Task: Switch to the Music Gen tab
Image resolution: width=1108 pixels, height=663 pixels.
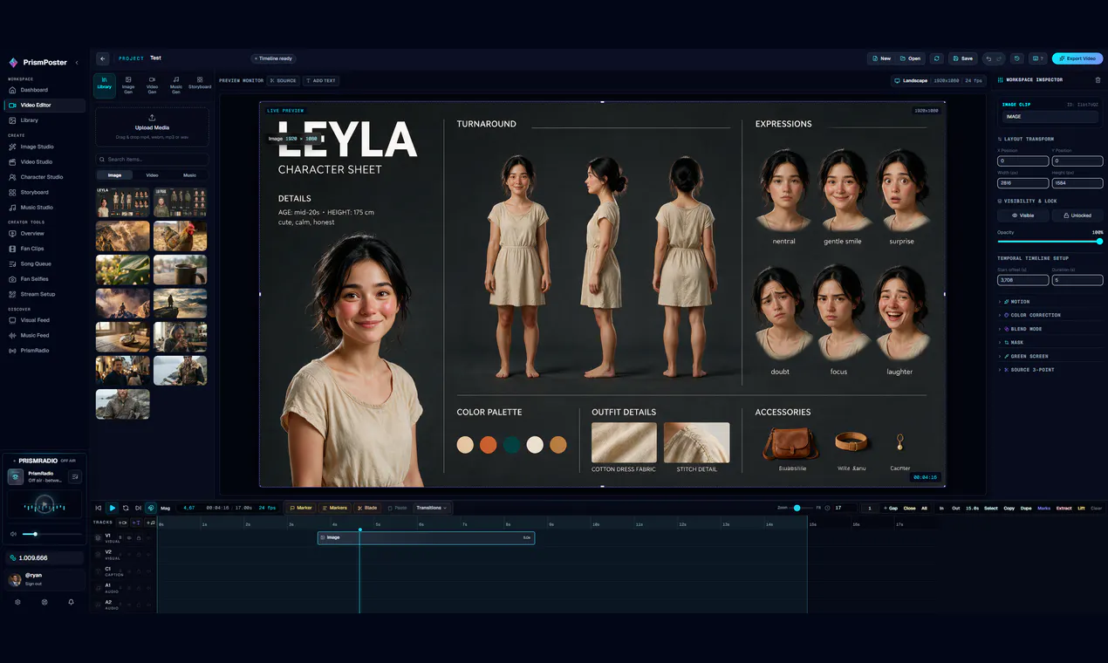Action: pyautogui.click(x=176, y=85)
